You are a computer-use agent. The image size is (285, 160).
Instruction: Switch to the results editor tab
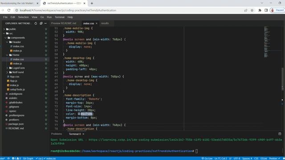click(105, 24)
